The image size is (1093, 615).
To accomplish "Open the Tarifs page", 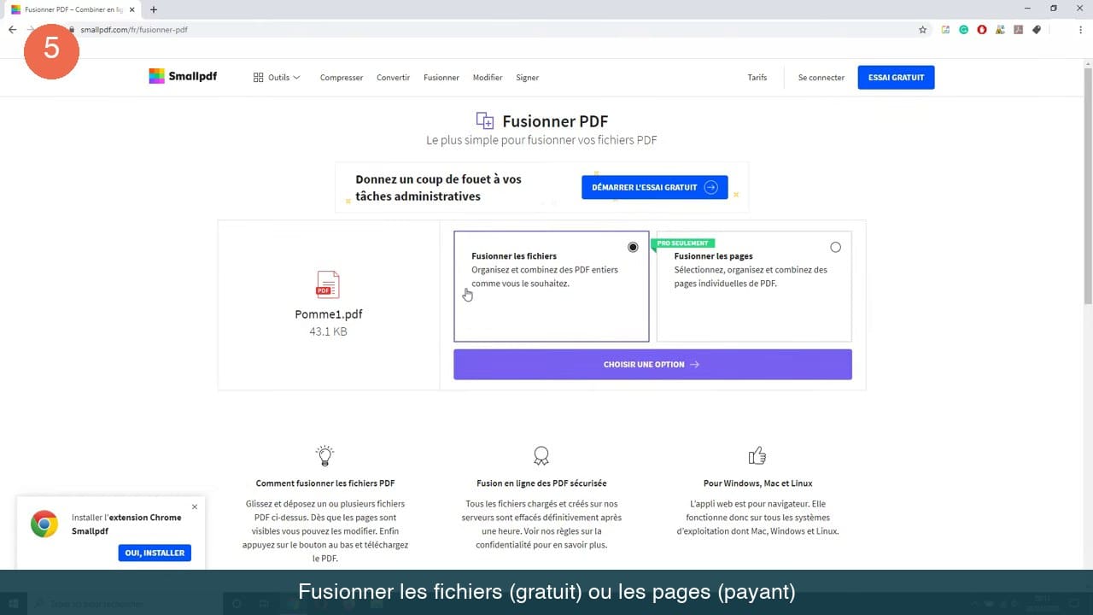I will (757, 77).
